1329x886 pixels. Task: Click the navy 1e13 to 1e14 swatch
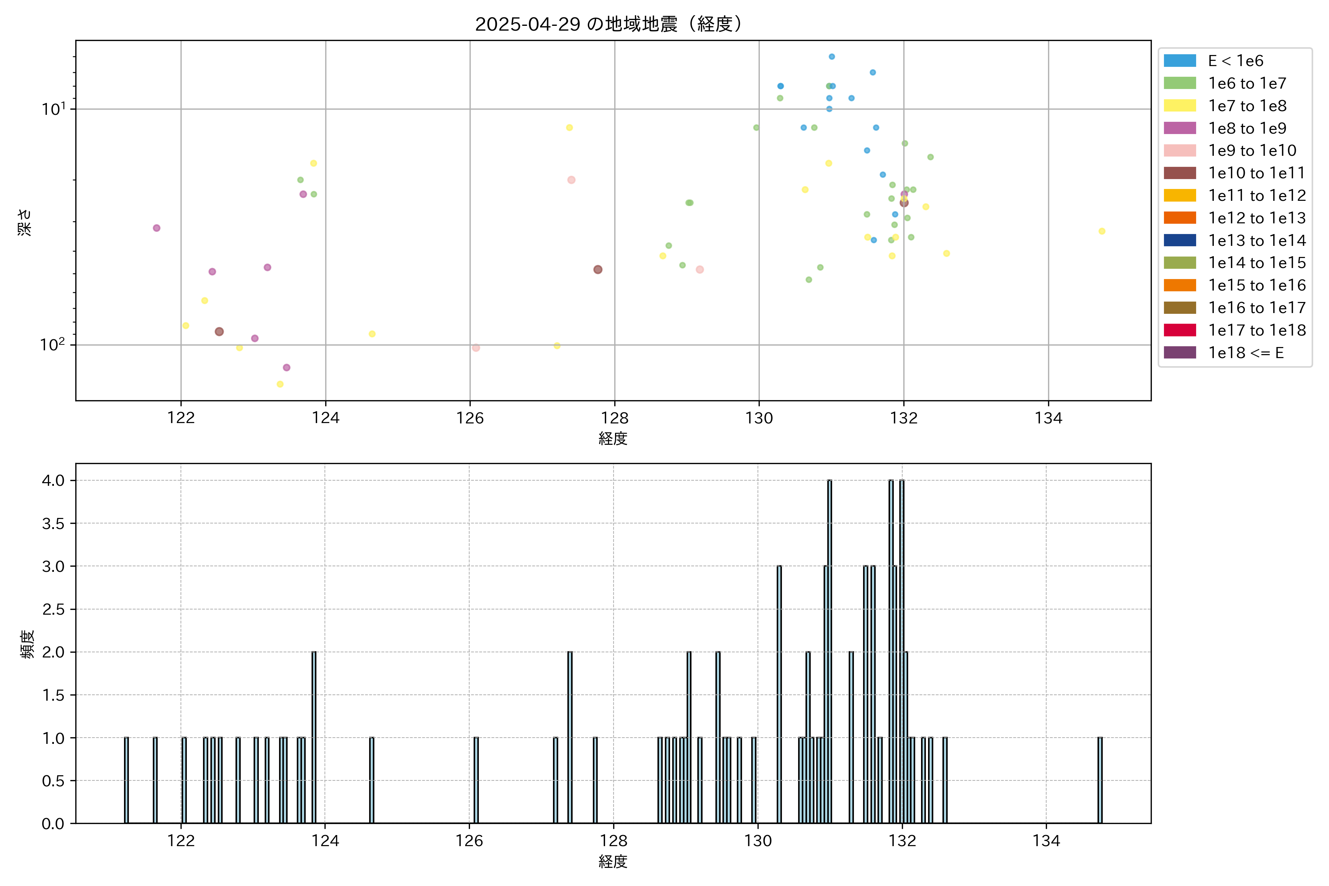click(x=1180, y=241)
